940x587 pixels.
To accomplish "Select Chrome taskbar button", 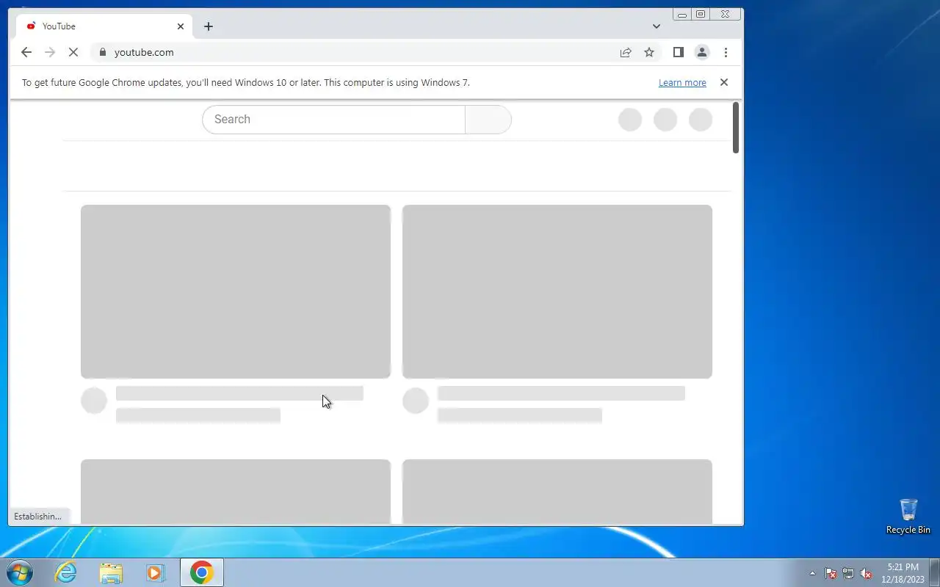I will point(201,572).
